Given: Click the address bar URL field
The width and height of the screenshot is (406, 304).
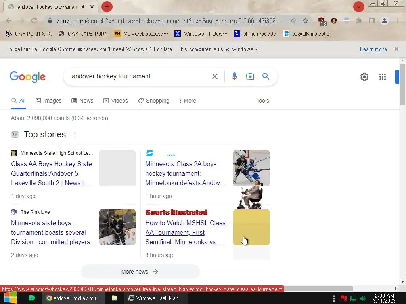Looking at the screenshot, I should coord(169,21).
